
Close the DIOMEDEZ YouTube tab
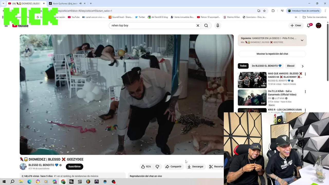(44, 4)
